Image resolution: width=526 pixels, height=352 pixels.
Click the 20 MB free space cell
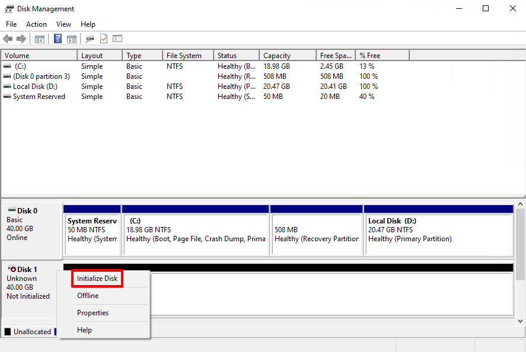330,97
